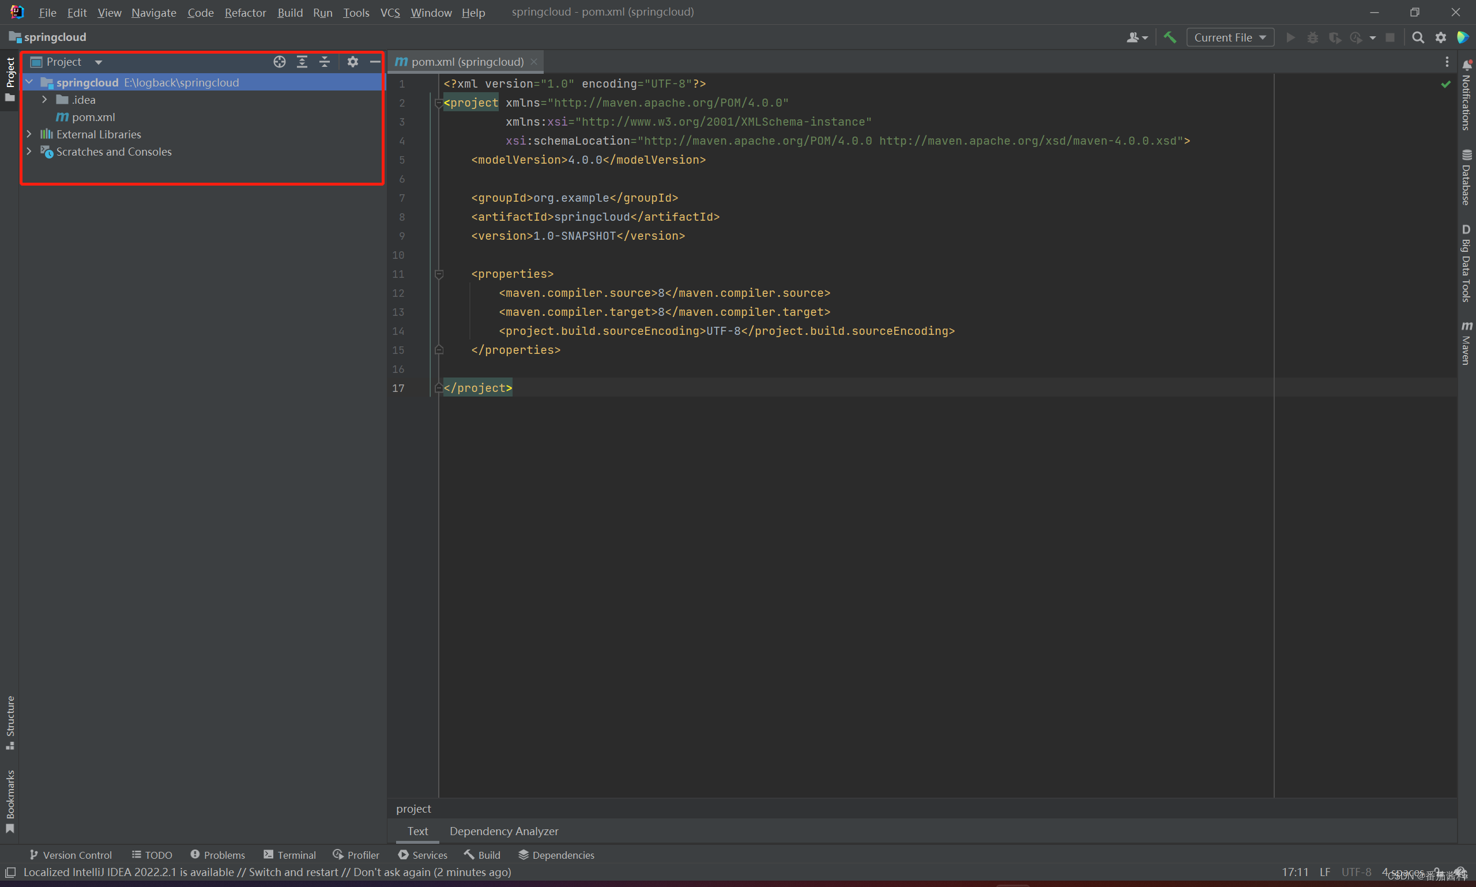Viewport: 1476px width, 887px height.
Task: Select the Text tab at the bottom panel
Action: (x=420, y=830)
